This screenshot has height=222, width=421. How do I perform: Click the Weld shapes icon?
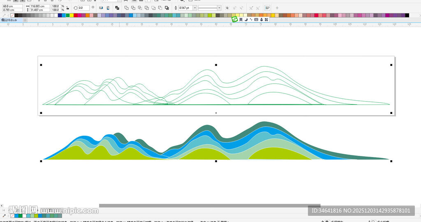[126, 8]
